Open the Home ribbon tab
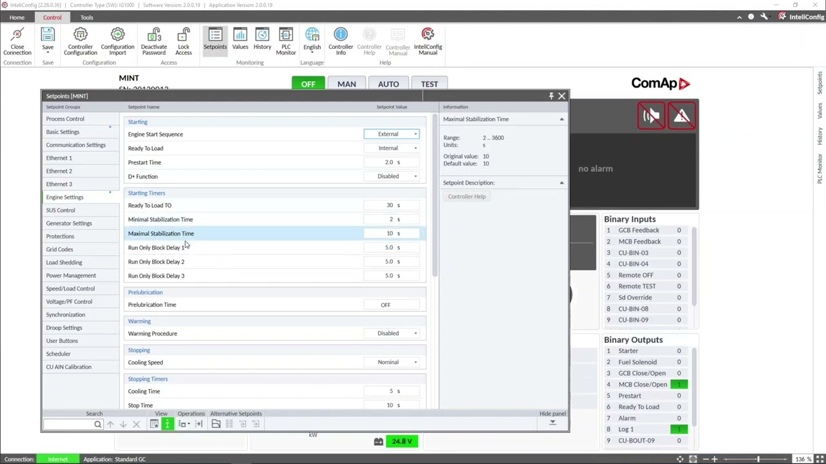Screen dimensions: 826x464 point(17,17)
